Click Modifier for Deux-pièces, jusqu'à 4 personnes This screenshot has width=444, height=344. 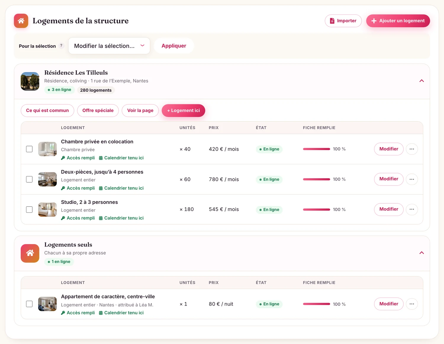tap(389, 179)
